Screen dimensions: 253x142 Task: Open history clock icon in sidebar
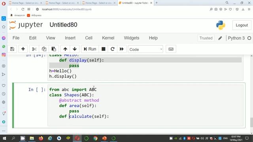click(4, 94)
